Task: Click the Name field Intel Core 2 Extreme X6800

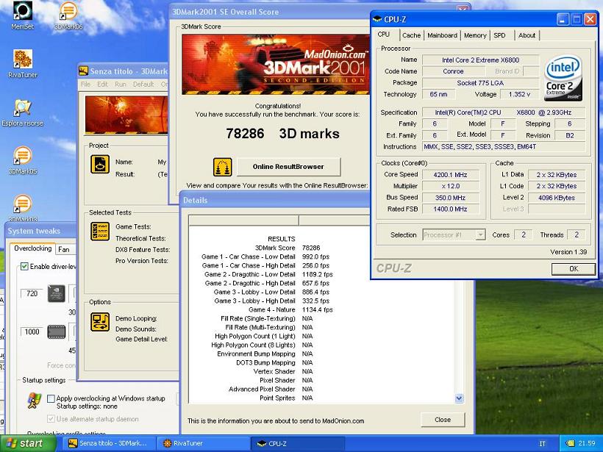Action: (480, 60)
